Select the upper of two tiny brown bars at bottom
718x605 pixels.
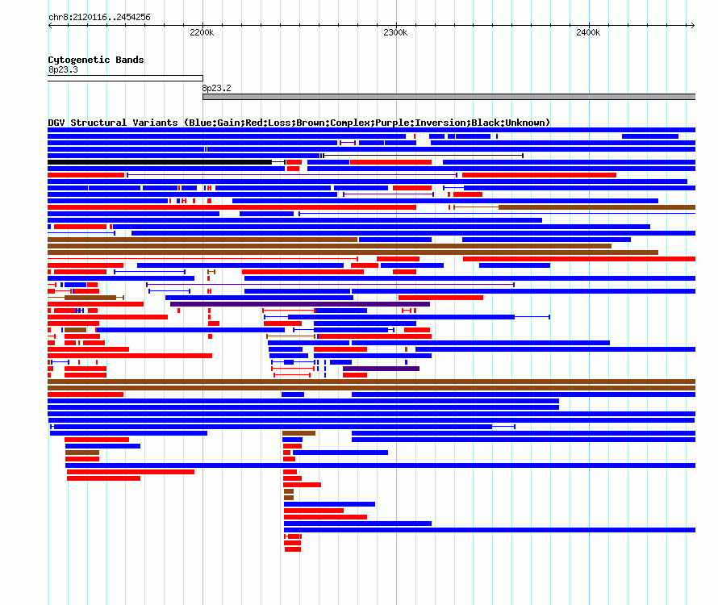pos(289,491)
